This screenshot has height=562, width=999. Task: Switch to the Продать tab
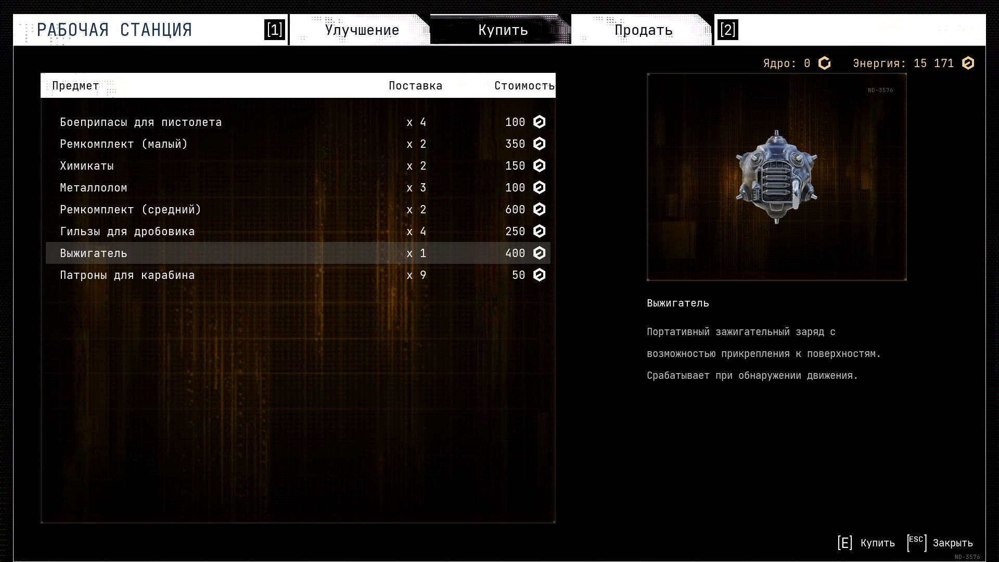click(643, 30)
